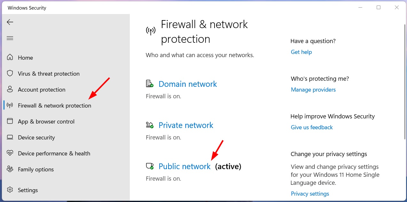Click the Device performance & health heart icon
This screenshot has width=407, height=202.
point(10,153)
